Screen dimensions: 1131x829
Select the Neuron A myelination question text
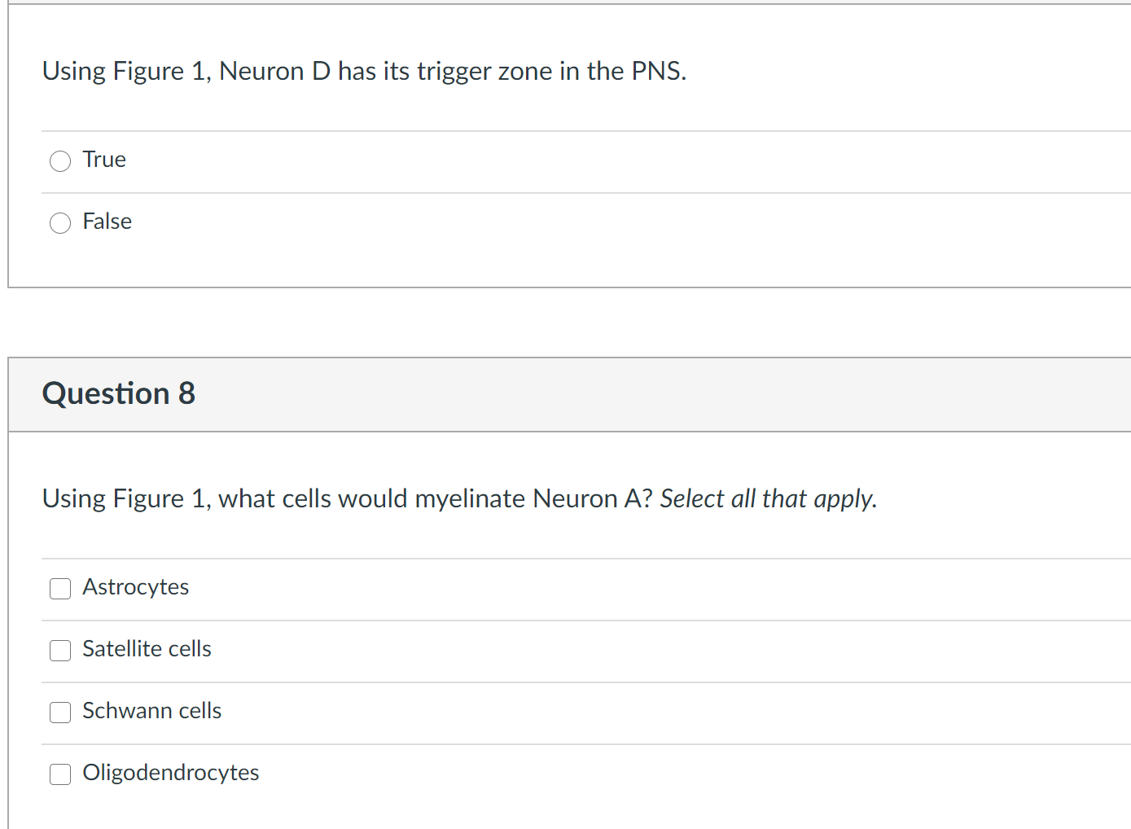459,498
